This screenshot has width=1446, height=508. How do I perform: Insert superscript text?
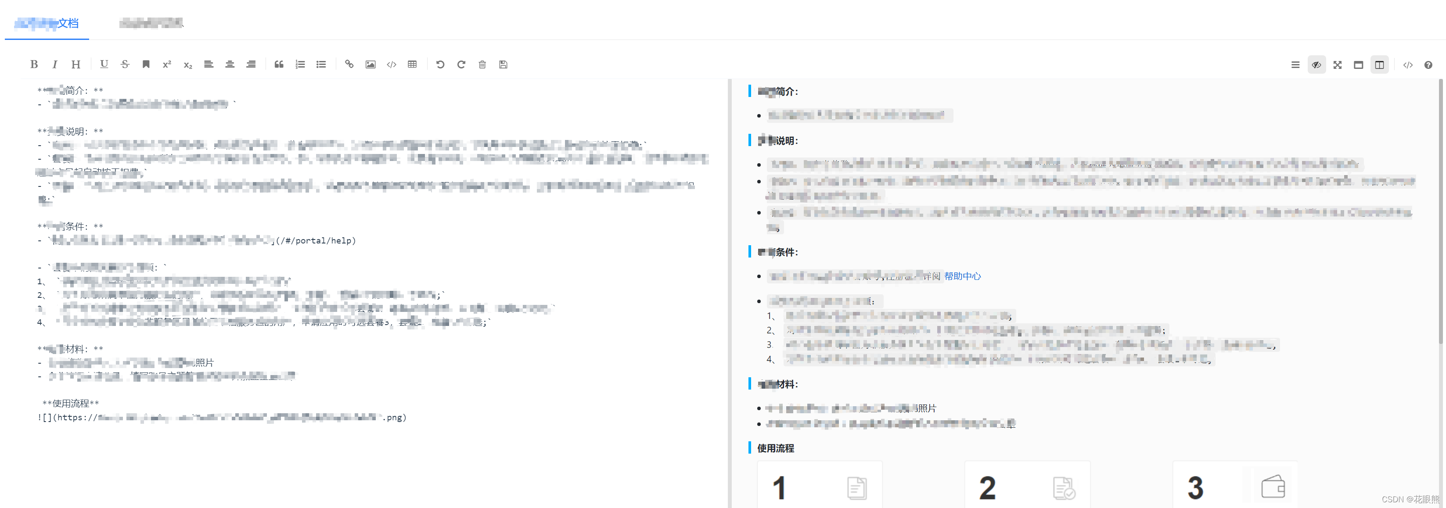point(167,64)
